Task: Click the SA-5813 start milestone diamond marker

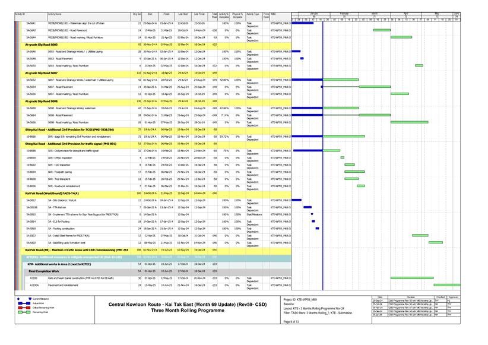Action: coord(312,214)
